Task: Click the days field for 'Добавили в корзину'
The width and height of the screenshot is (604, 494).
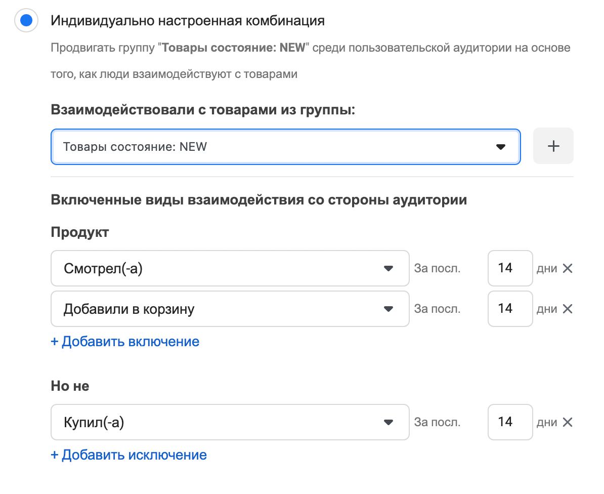Action: pos(510,309)
